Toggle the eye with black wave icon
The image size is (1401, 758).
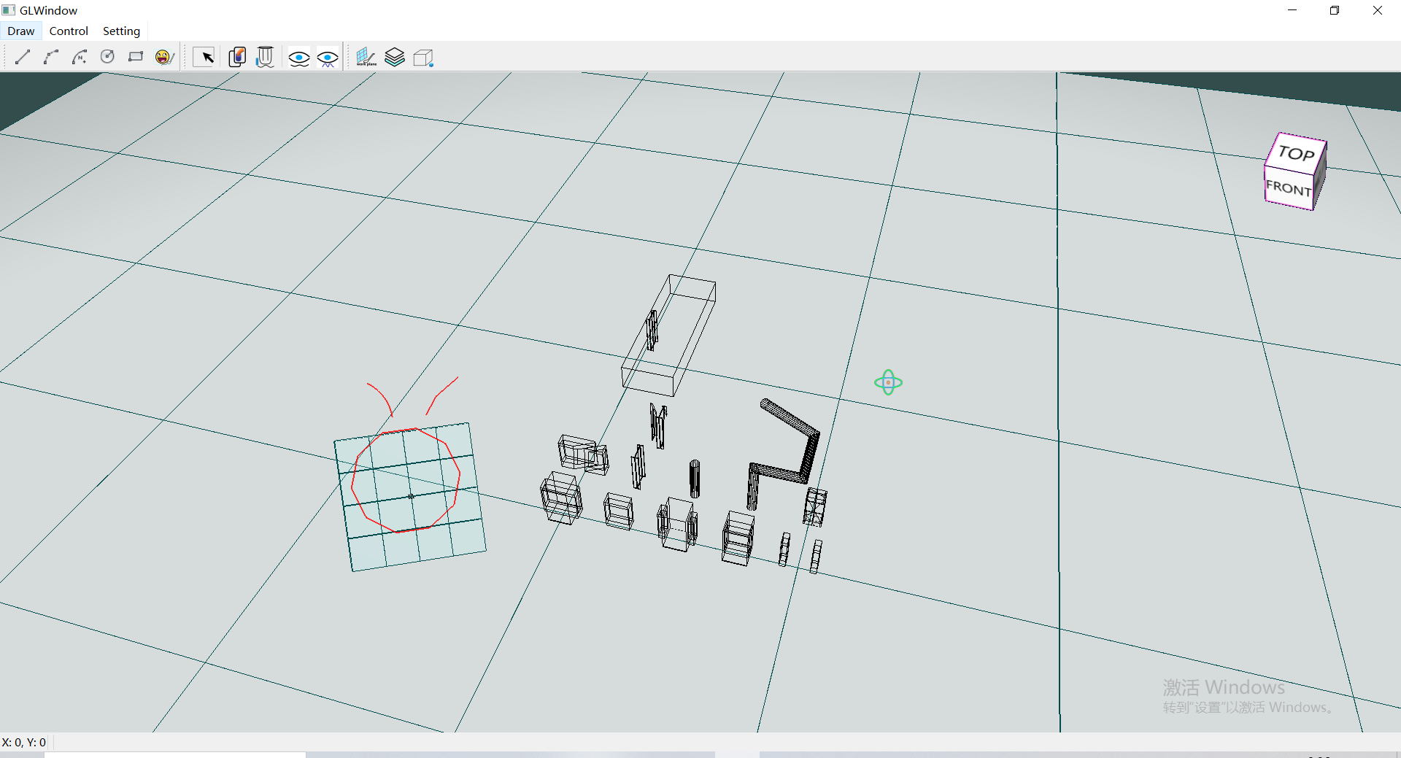(x=299, y=58)
